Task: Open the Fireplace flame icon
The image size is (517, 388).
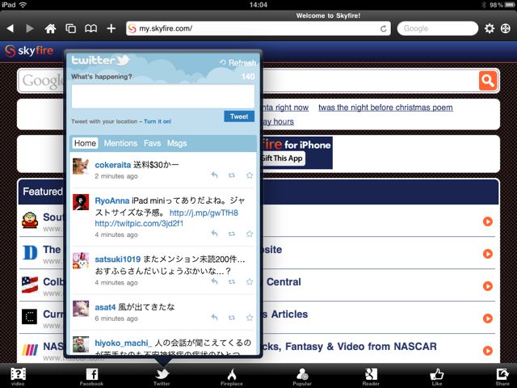Action: 232,377
